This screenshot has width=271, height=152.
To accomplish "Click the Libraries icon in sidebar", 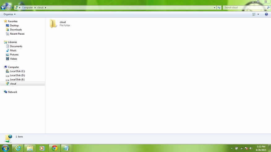I will click(6, 42).
